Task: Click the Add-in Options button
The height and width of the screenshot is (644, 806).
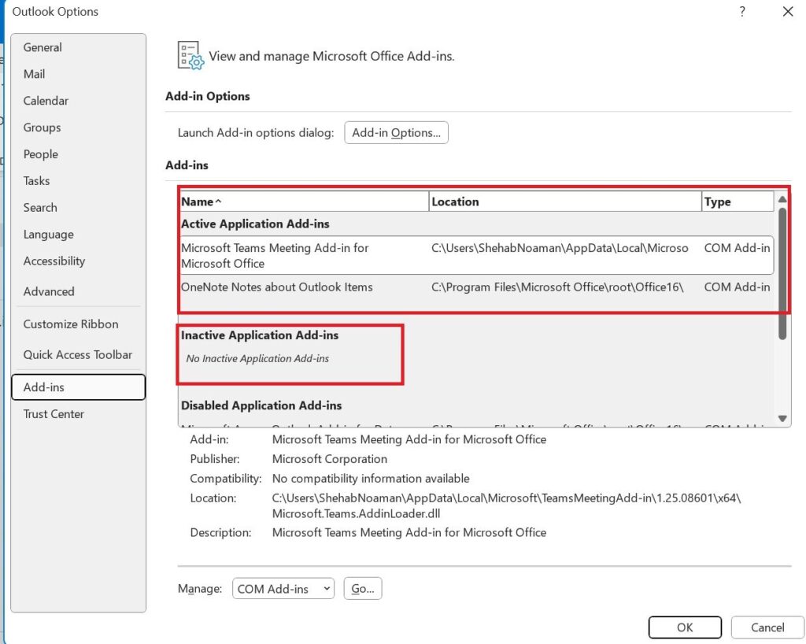Action: pyautogui.click(x=396, y=133)
